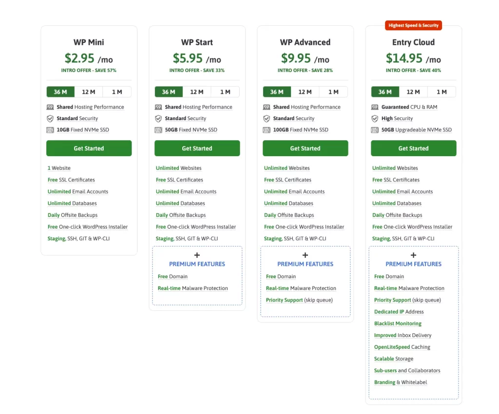Click '50GB Upgradeable NVMe SSD' in Entry Cloud

(417, 130)
